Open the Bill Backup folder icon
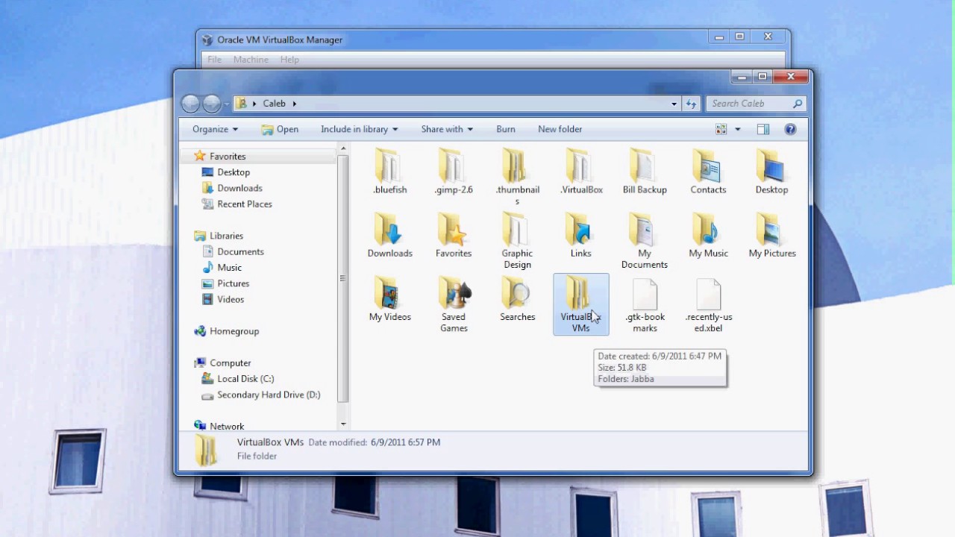This screenshot has height=537, width=955. (x=644, y=165)
